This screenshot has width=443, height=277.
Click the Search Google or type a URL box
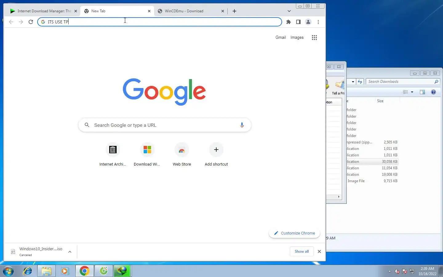click(x=165, y=125)
